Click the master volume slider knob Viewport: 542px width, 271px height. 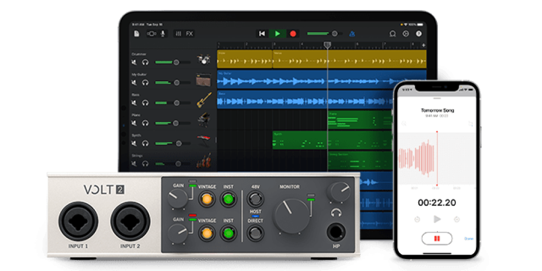tap(335, 34)
